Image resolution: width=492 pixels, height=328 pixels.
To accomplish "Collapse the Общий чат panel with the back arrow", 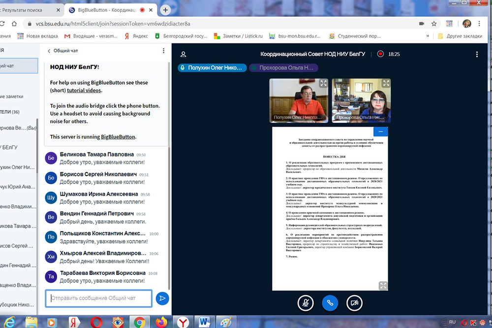I will point(49,51).
